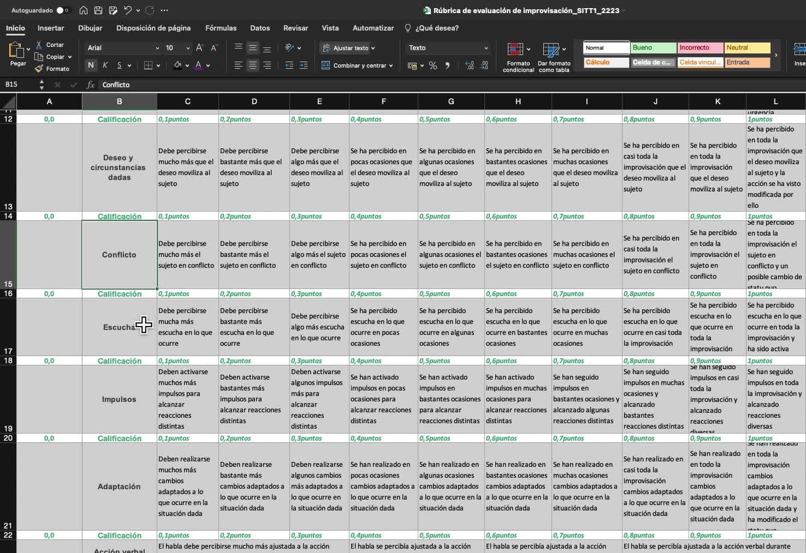
Task: Open the Arial font name dropdown
Action: 157,48
